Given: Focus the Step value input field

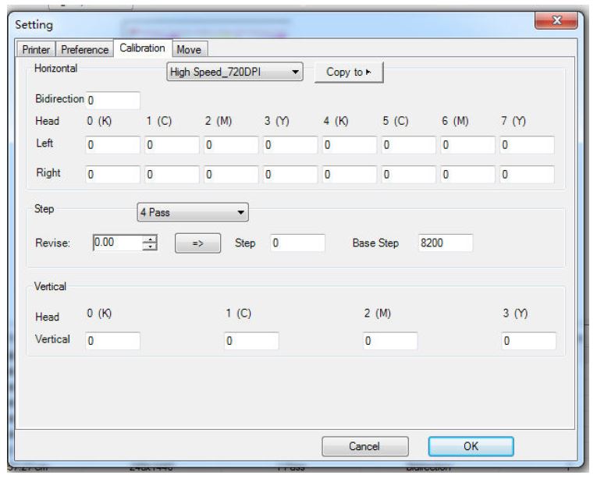Looking at the screenshot, I should tap(297, 243).
